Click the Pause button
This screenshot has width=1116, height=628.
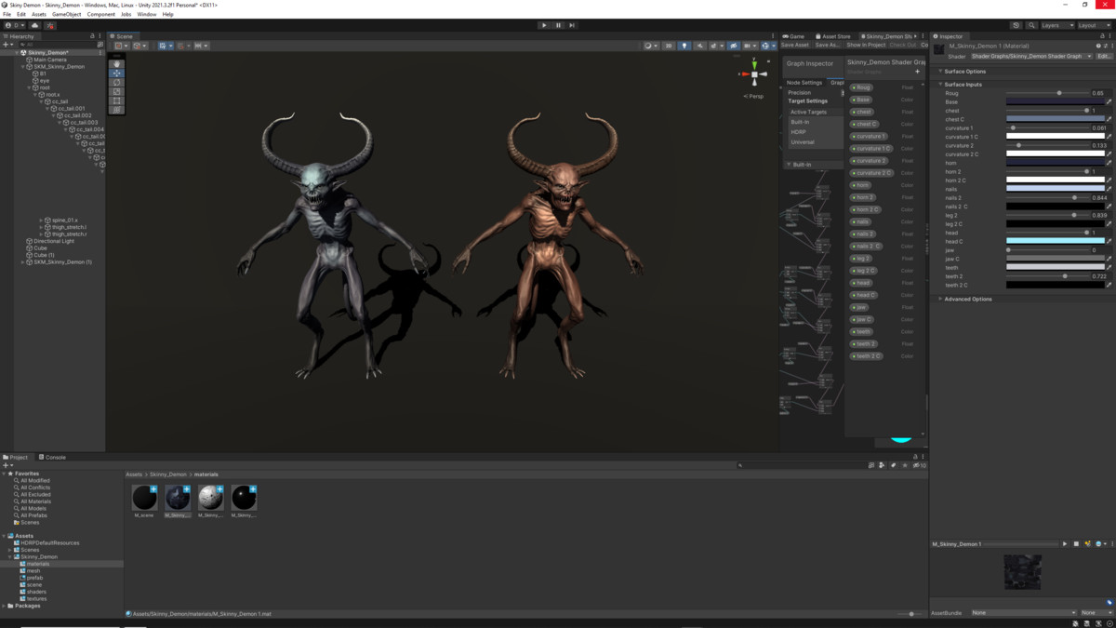click(x=558, y=25)
